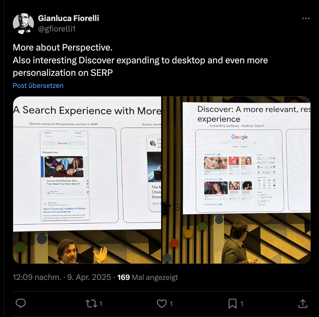Open Gianluca Fiorelli's profile avatar
Screen dimensions: 319x317
coord(23,23)
